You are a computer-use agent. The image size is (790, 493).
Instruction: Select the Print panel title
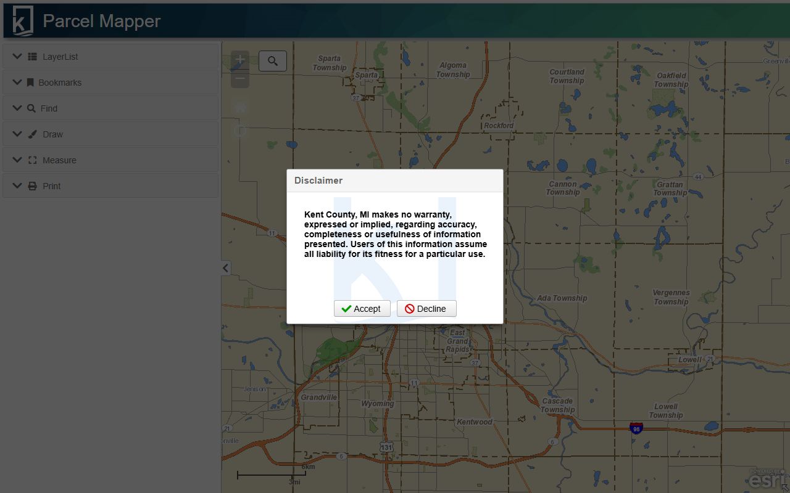tap(52, 186)
